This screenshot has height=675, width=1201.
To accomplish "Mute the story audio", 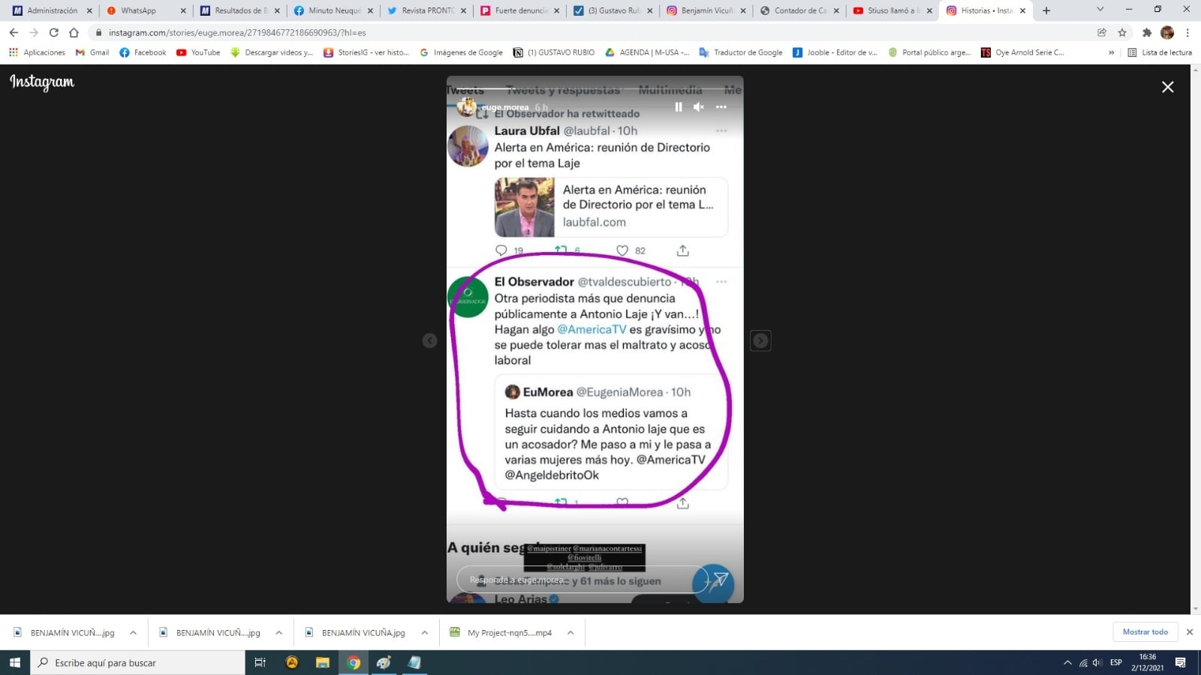I will 699,107.
